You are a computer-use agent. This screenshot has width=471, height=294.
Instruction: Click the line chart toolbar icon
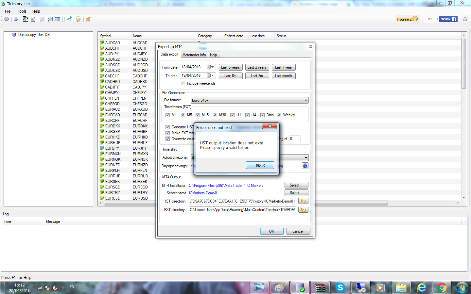pos(50,19)
